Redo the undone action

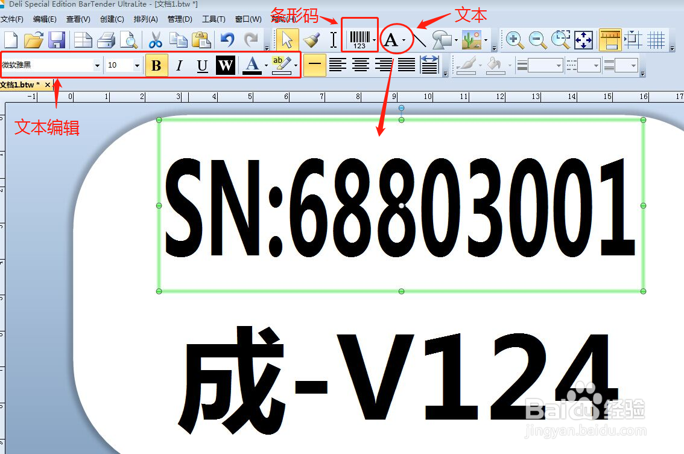tap(251, 40)
